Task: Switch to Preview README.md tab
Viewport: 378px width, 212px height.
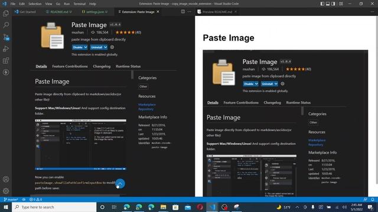Action: tap(217, 12)
